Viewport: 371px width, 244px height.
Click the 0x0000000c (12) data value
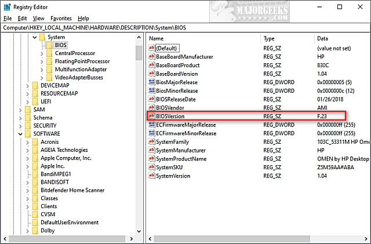pyautogui.click(x=336, y=90)
